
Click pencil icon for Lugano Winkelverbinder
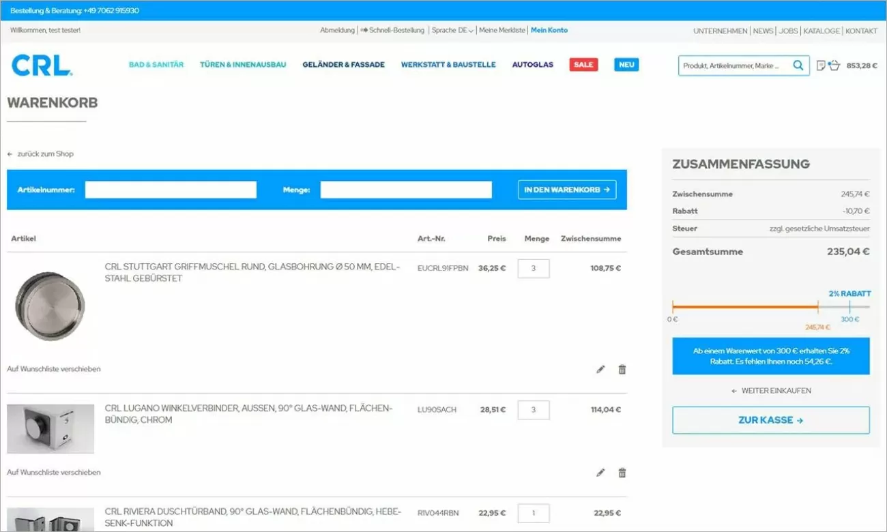(x=600, y=472)
